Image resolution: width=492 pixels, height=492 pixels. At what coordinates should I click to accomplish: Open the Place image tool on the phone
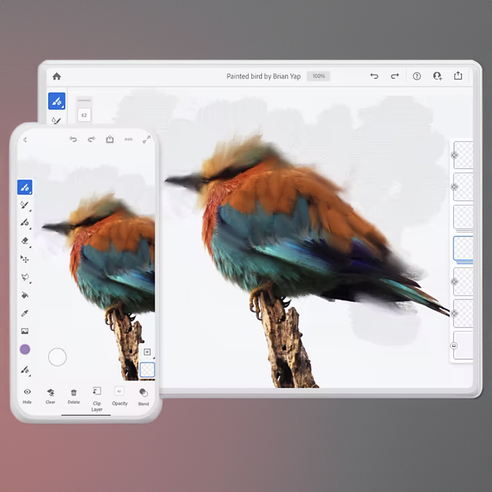[x=24, y=331]
